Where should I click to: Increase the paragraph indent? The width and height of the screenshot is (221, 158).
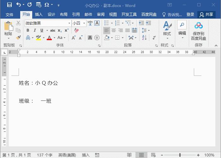click(x=148, y=23)
